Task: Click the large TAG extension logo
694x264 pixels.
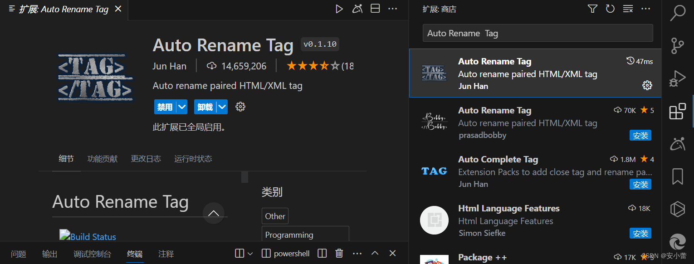Action: click(95, 77)
